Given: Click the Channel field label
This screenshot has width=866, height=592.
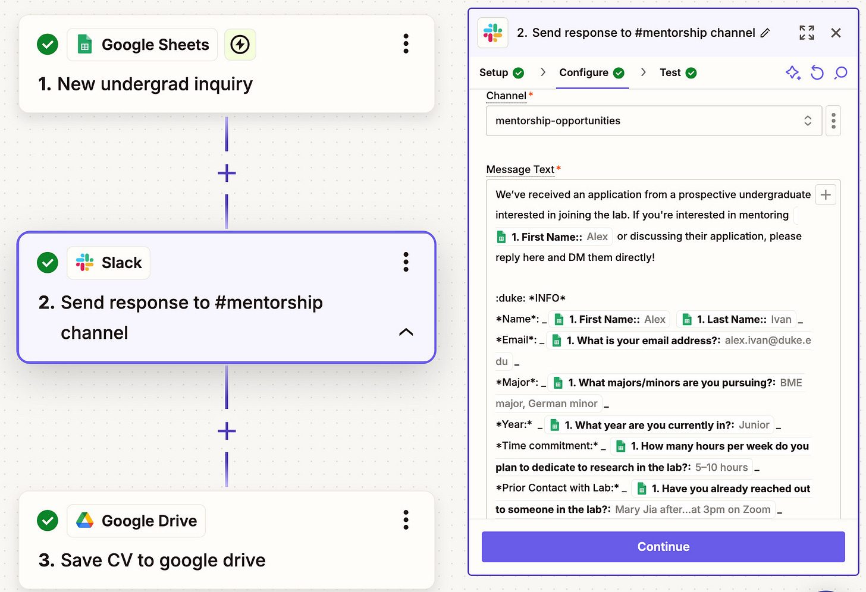Looking at the screenshot, I should tap(506, 96).
